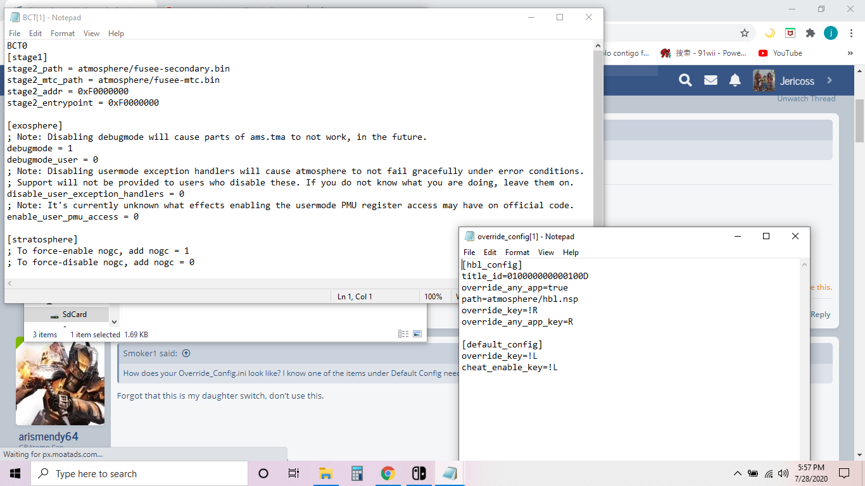
Task: Open View menu in override_config Notepad
Action: pos(546,252)
